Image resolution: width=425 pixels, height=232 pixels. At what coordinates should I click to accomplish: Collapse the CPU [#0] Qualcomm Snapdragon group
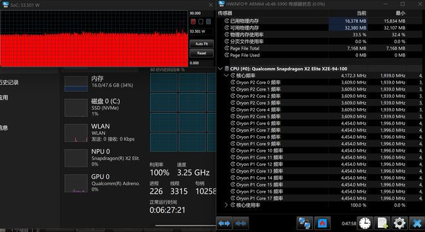click(220, 69)
